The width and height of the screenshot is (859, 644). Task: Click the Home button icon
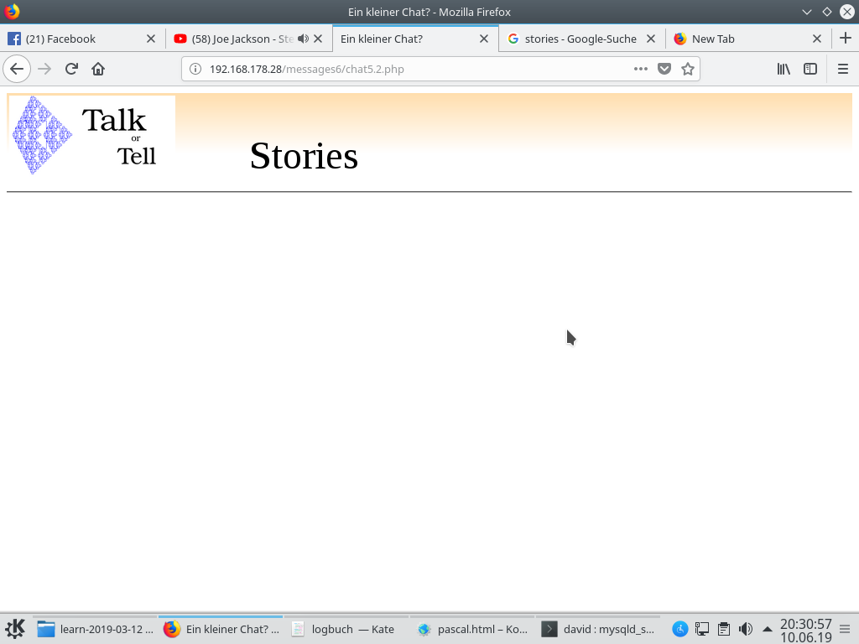point(98,69)
